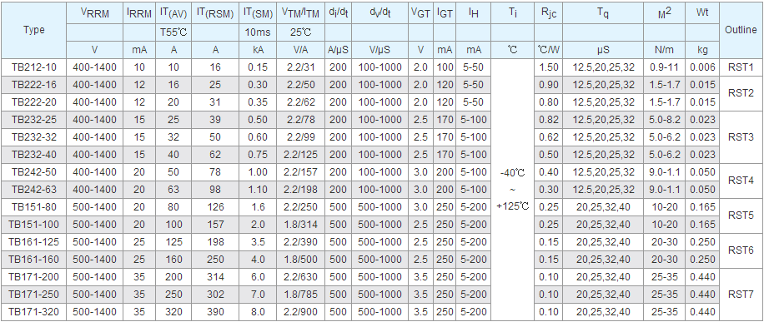764x322 pixels.
Task: Select the 1.8/314 VTM/ITM value
Action: (x=300, y=225)
